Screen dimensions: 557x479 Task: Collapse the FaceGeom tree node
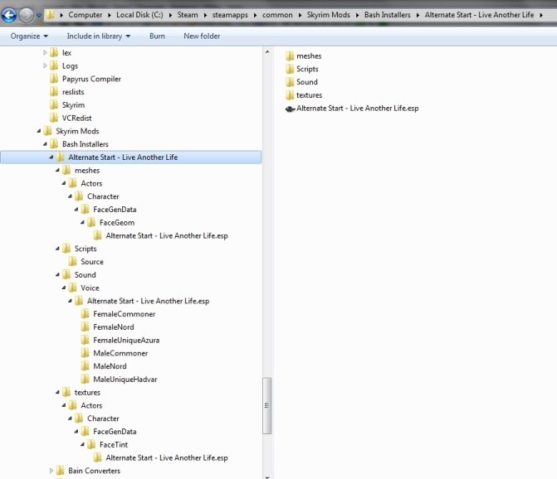point(82,223)
